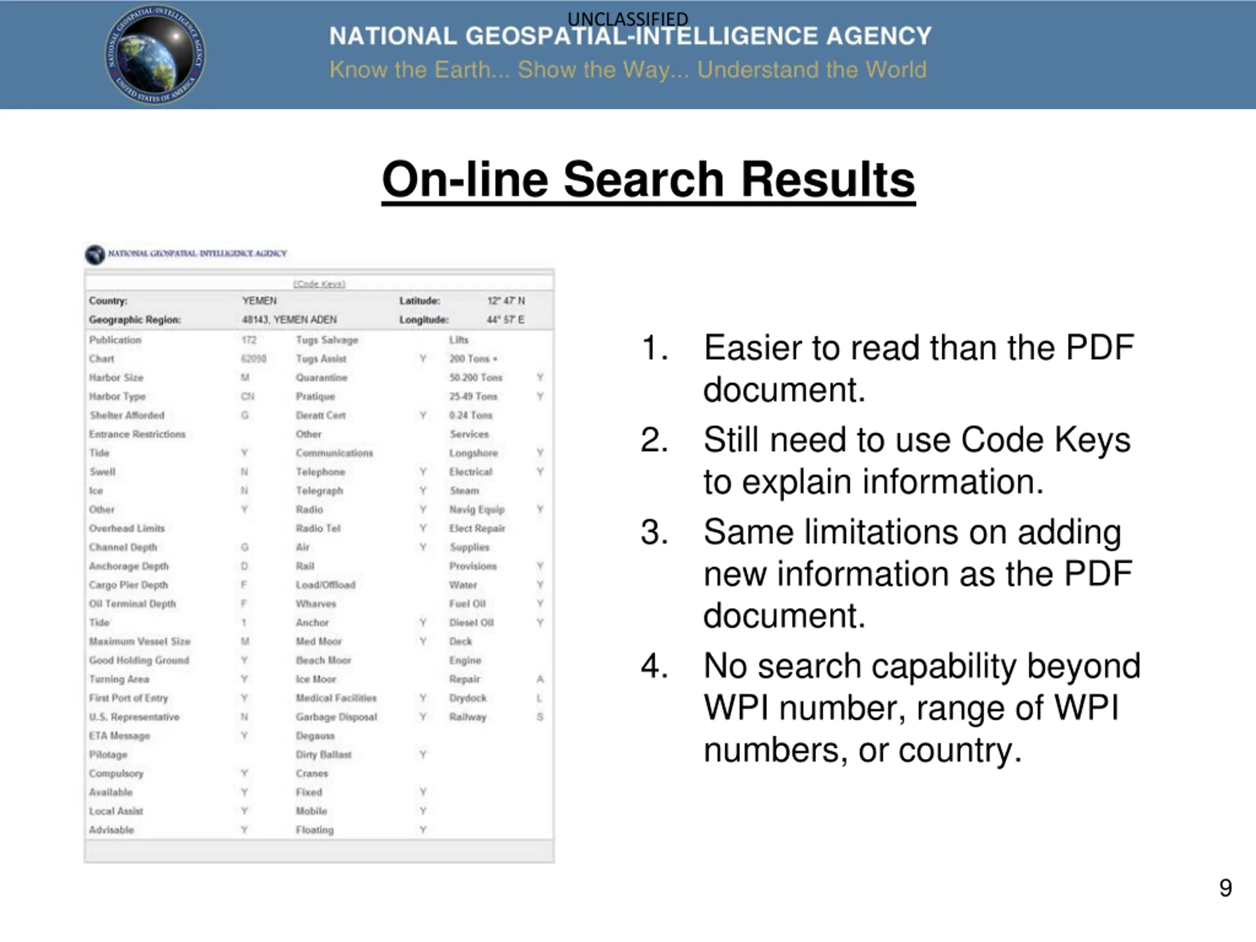
Task: Click the Garbage Disposal entry
Action: 336,717
